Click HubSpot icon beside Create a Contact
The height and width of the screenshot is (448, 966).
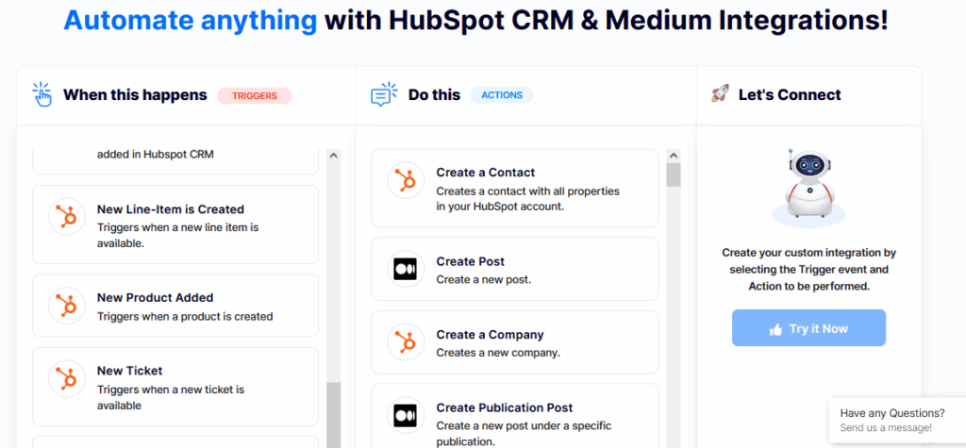pos(406,181)
